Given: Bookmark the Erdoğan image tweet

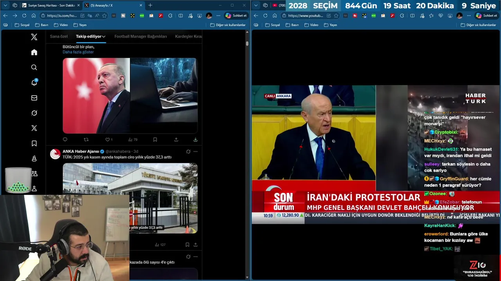Looking at the screenshot, I should click(x=155, y=139).
